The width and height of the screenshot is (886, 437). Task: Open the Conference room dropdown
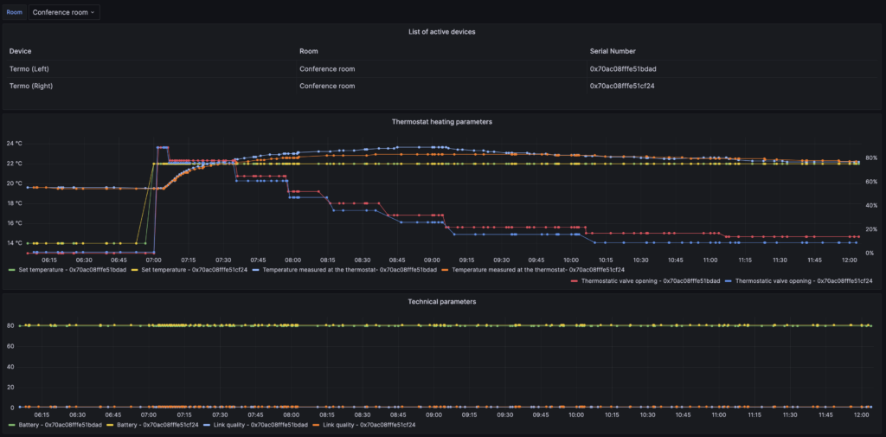65,12
